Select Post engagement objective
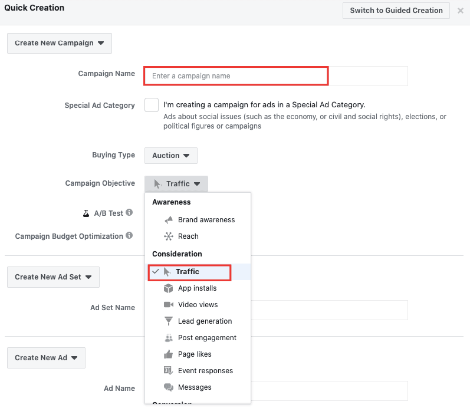The image size is (470, 408). 198,338
